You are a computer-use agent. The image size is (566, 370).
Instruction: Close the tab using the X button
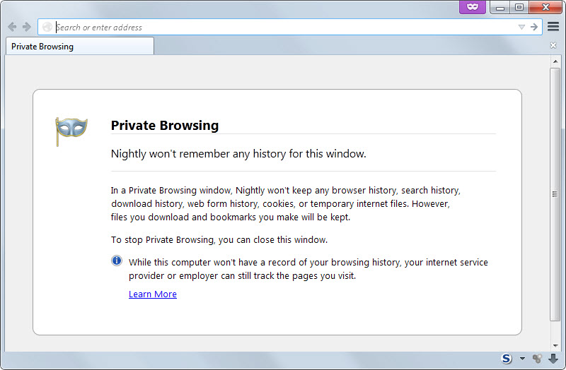click(553, 45)
